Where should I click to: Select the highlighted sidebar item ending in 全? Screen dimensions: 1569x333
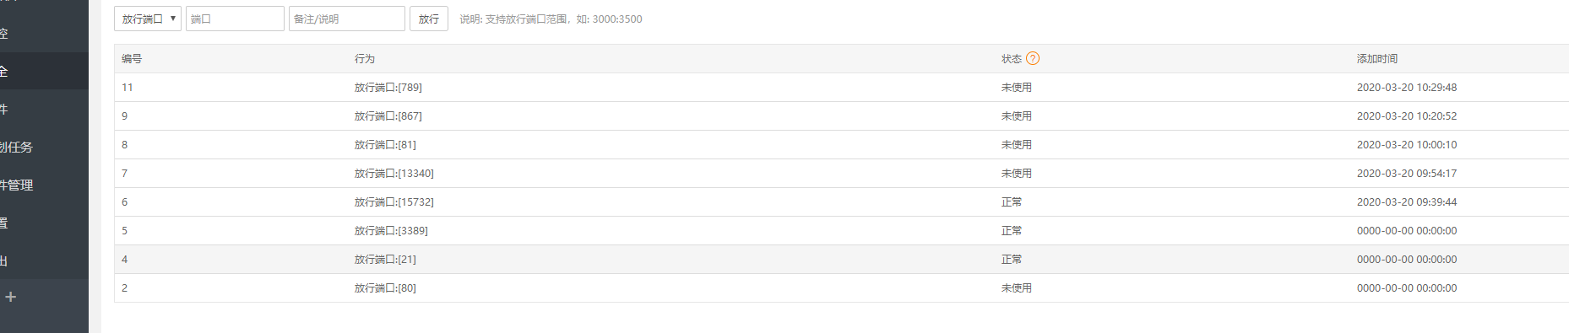(44, 71)
